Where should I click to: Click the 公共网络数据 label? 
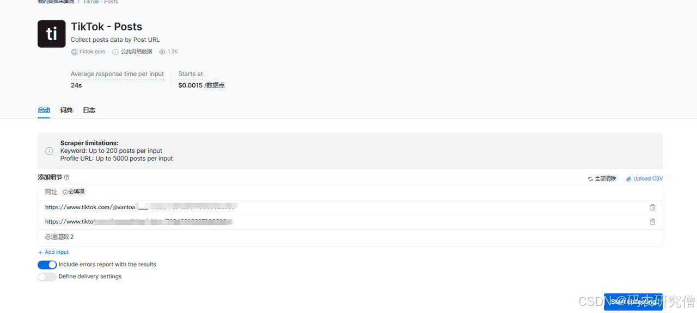[x=136, y=52]
